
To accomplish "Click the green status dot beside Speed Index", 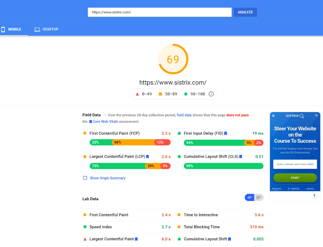I will pyautogui.click(x=85, y=227).
